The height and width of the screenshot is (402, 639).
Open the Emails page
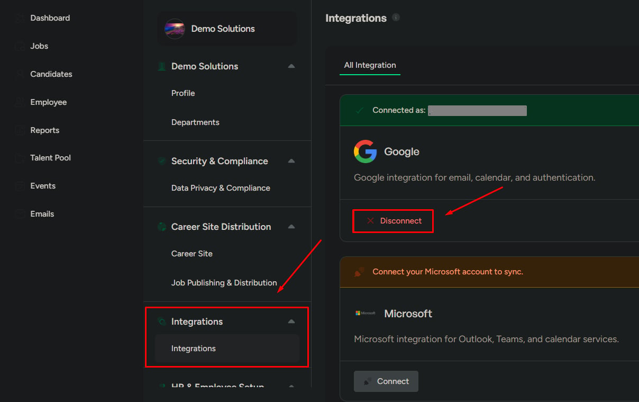click(x=42, y=214)
